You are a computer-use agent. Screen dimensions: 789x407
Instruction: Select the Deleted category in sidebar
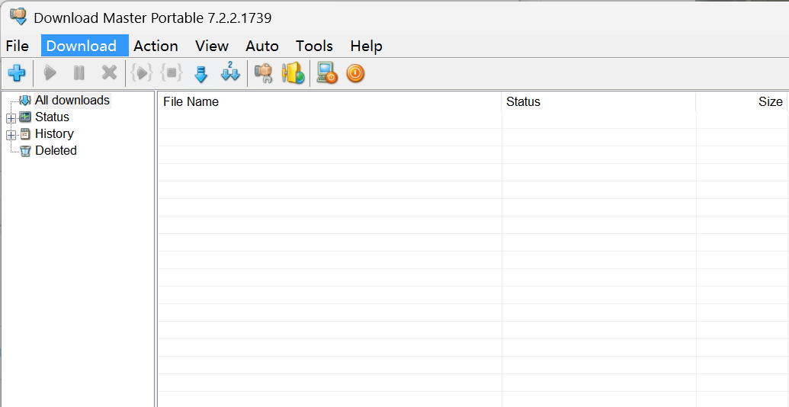tap(56, 151)
